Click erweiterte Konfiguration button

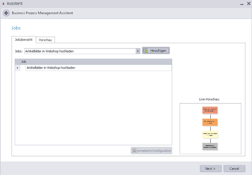(x=151, y=151)
